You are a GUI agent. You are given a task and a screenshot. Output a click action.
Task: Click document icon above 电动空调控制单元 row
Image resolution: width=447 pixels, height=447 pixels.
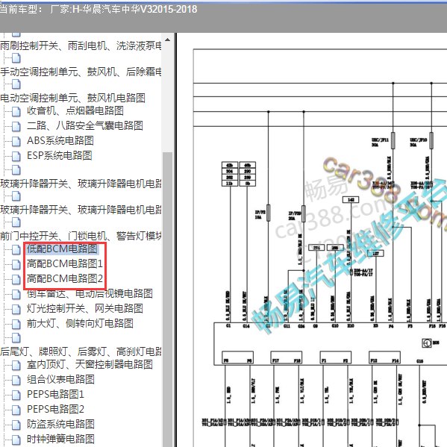pyautogui.click(x=16, y=84)
